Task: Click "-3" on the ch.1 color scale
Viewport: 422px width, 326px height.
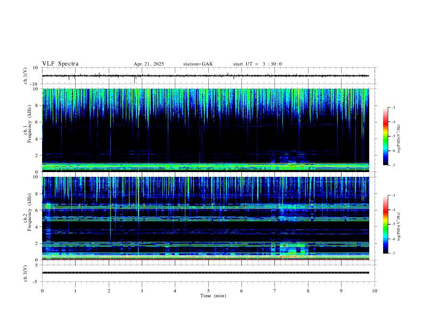Action: pos(393,107)
